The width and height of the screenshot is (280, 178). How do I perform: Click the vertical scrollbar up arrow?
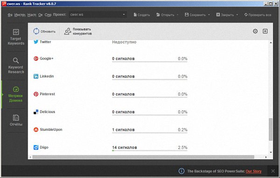tap(271, 43)
